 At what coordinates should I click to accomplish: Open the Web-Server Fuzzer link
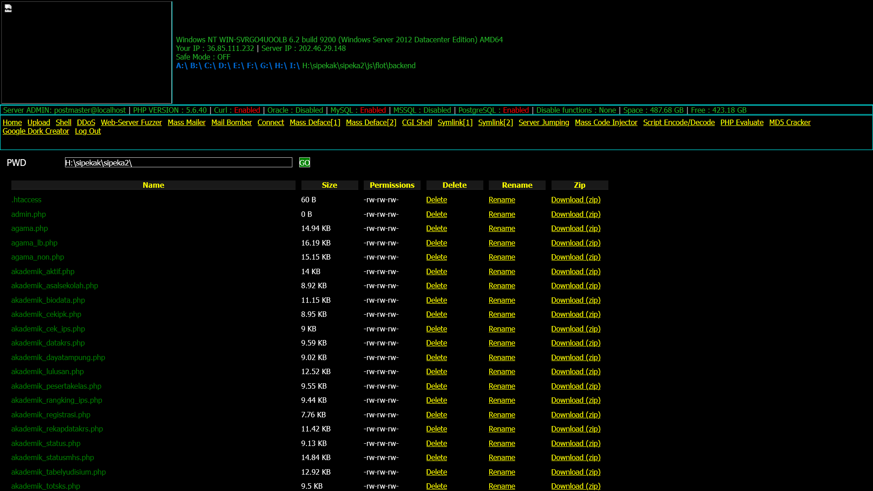tap(131, 122)
